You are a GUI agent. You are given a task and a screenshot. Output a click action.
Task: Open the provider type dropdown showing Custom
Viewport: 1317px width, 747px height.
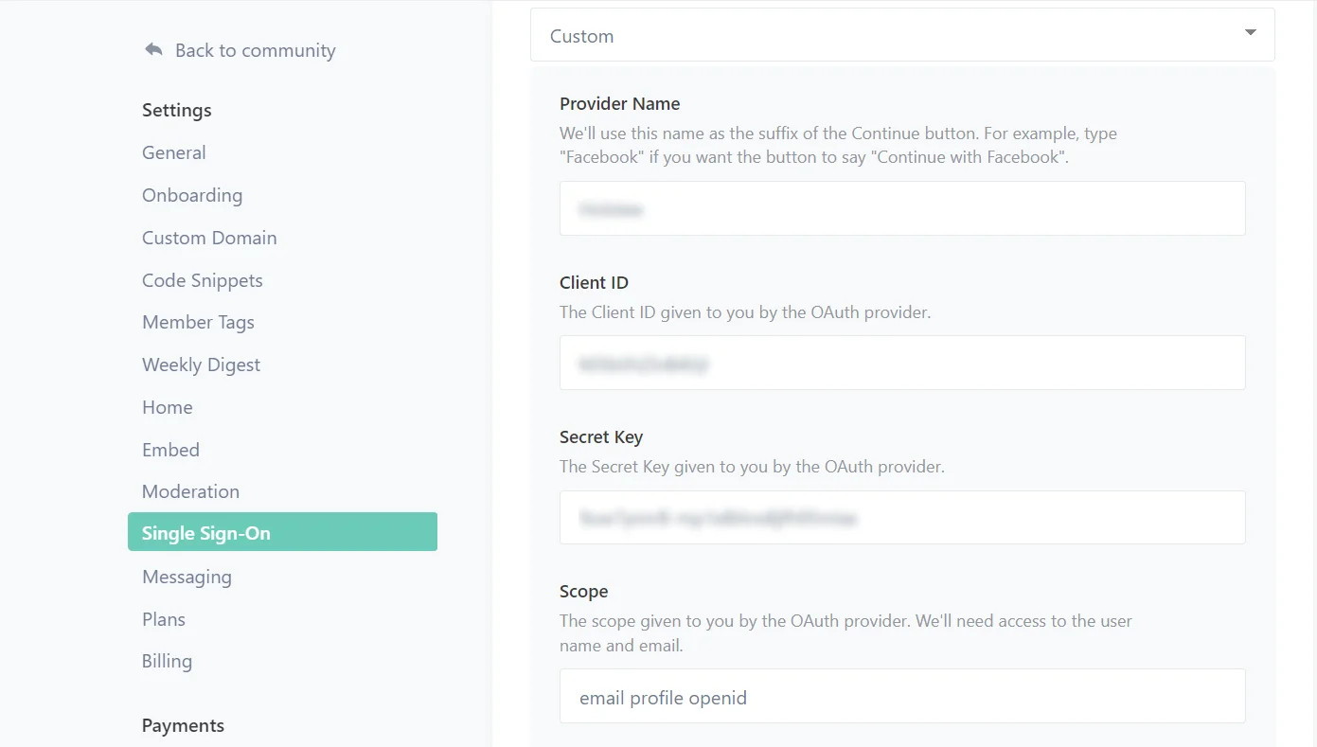coord(900,34)
